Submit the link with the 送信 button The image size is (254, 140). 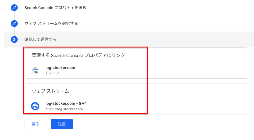[62, 124]
